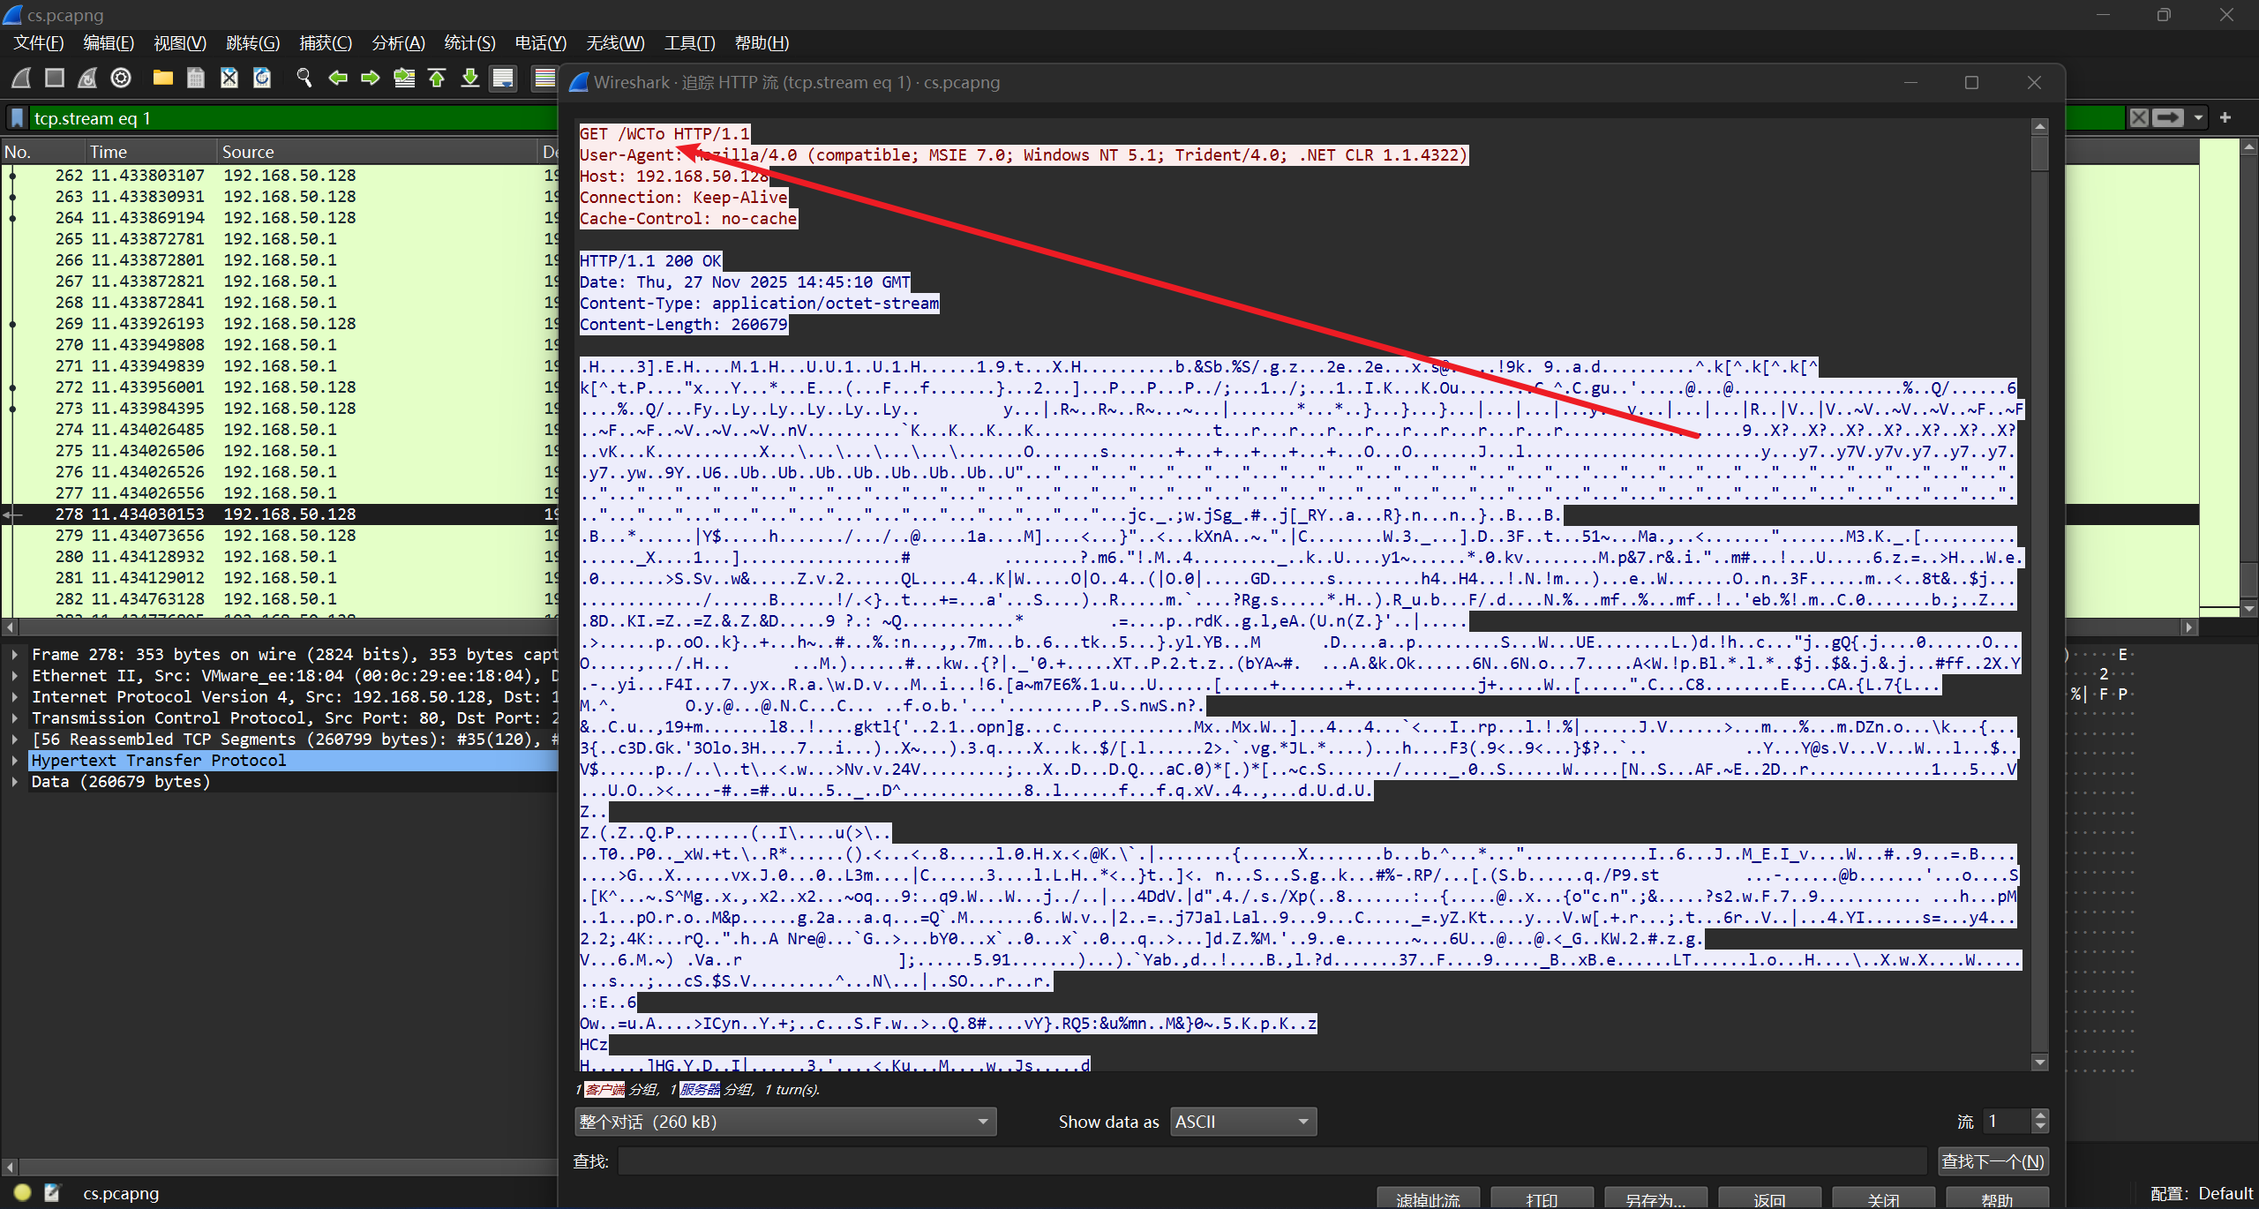Click the Reload capture file icon
The width and height of the screenshot is (2259, 1209).
tap(262, 79)
